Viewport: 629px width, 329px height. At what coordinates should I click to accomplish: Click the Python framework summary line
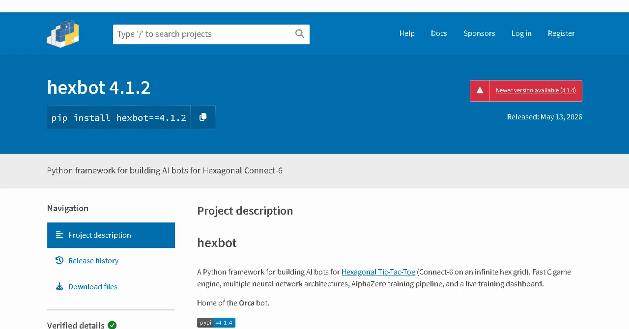click(x=165, y=171)
